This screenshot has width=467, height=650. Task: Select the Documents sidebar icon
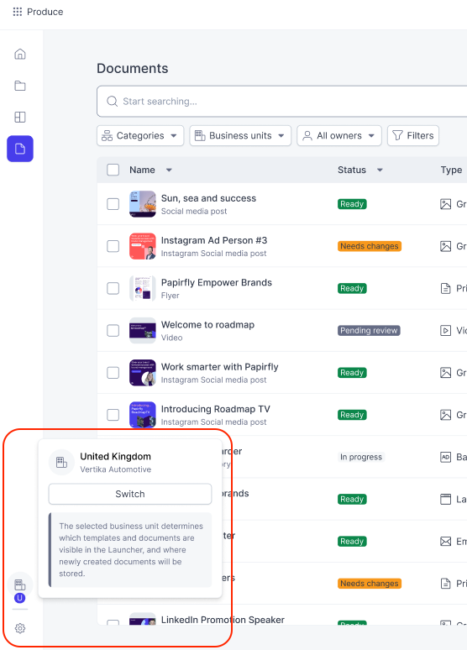tap(20, 149)
